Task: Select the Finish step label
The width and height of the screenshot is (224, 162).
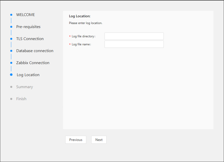Action: click(21, 99)
